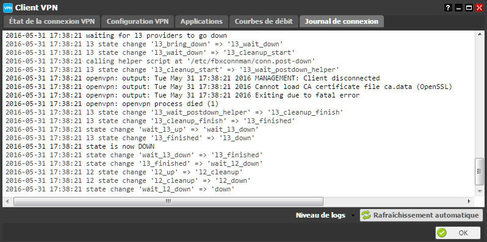This screenshot has width=487, height=242.
Task: Select line 'l2_up' => 'l2_cleanup'
Action: click(x=124, y=172)
